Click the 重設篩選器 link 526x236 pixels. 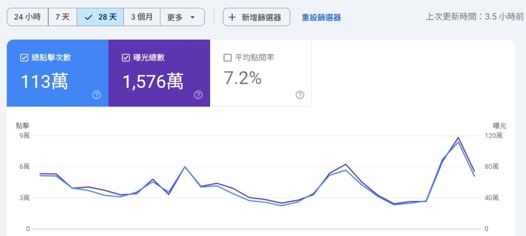(x=321, y=17)
